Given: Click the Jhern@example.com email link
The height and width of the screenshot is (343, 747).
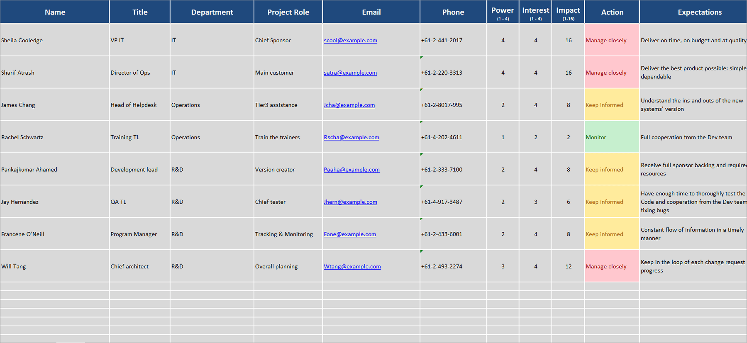Looking at the screenshot, I should point(350,202).
